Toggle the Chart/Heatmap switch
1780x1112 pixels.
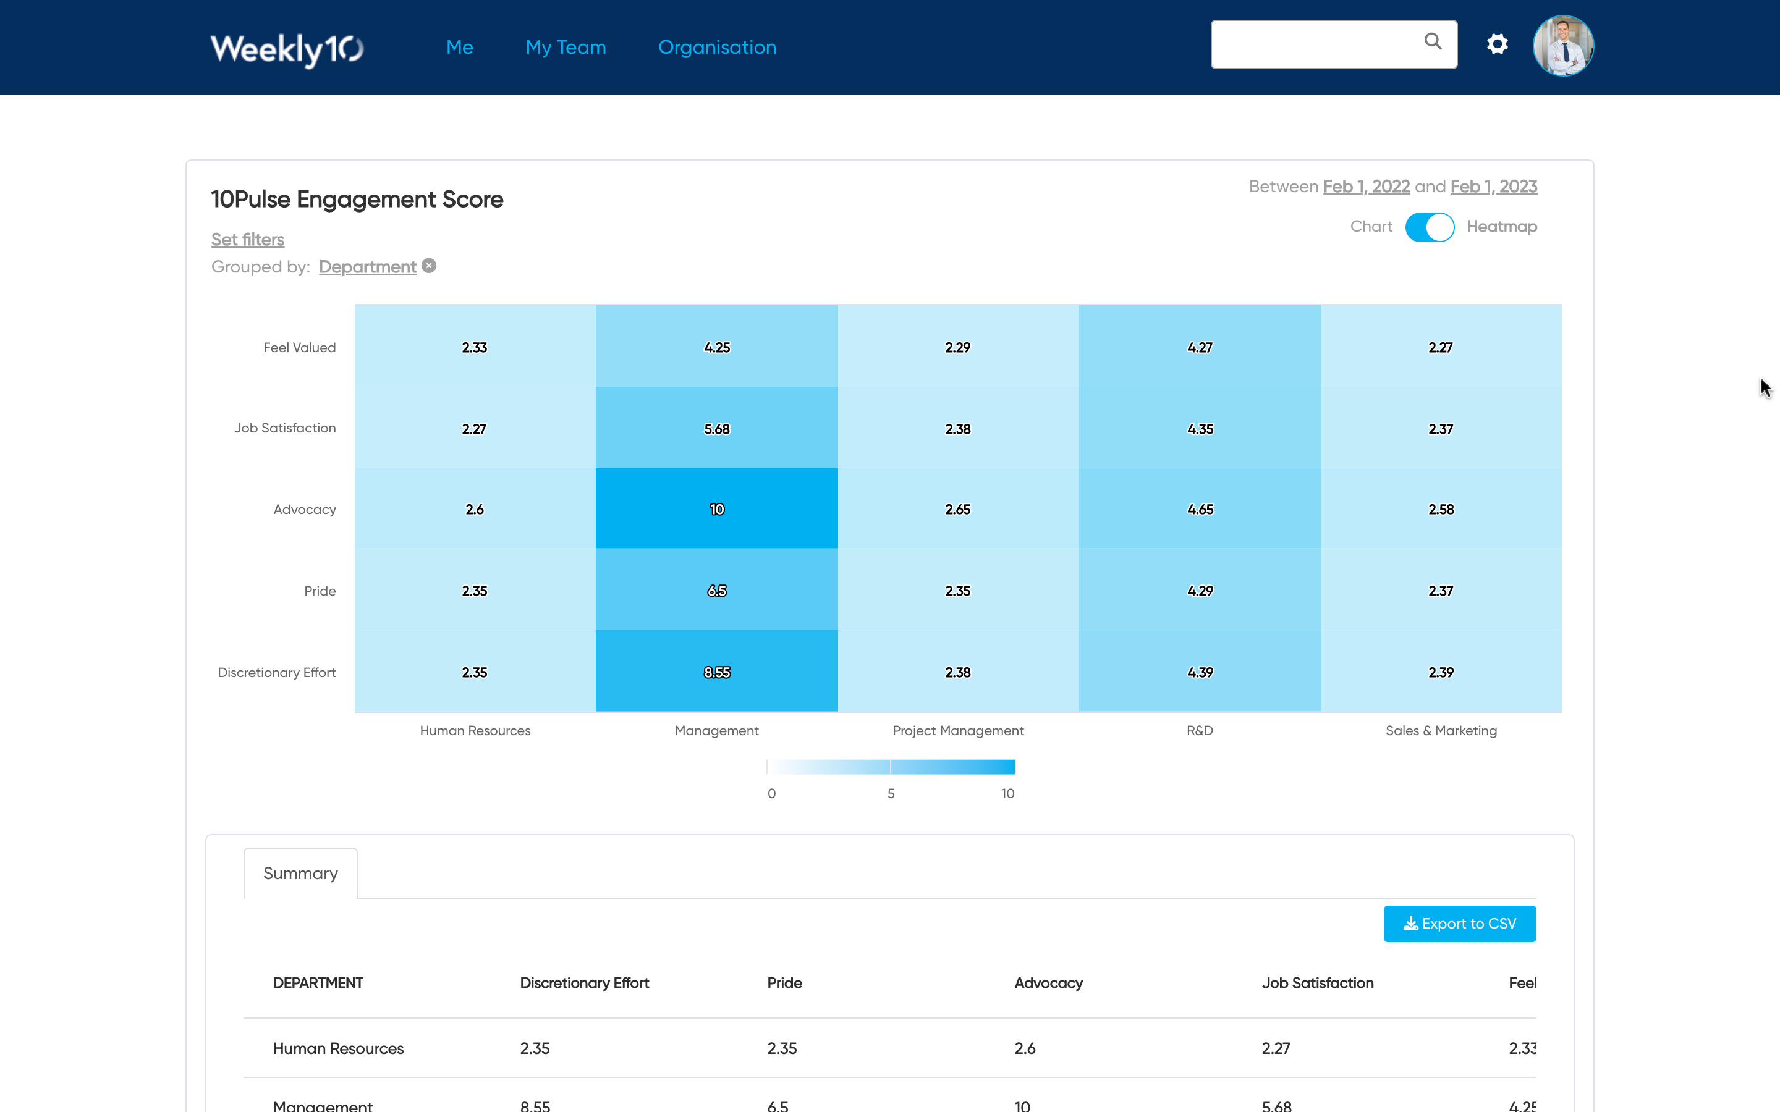pyautogui.click(x=1429, y=227)
